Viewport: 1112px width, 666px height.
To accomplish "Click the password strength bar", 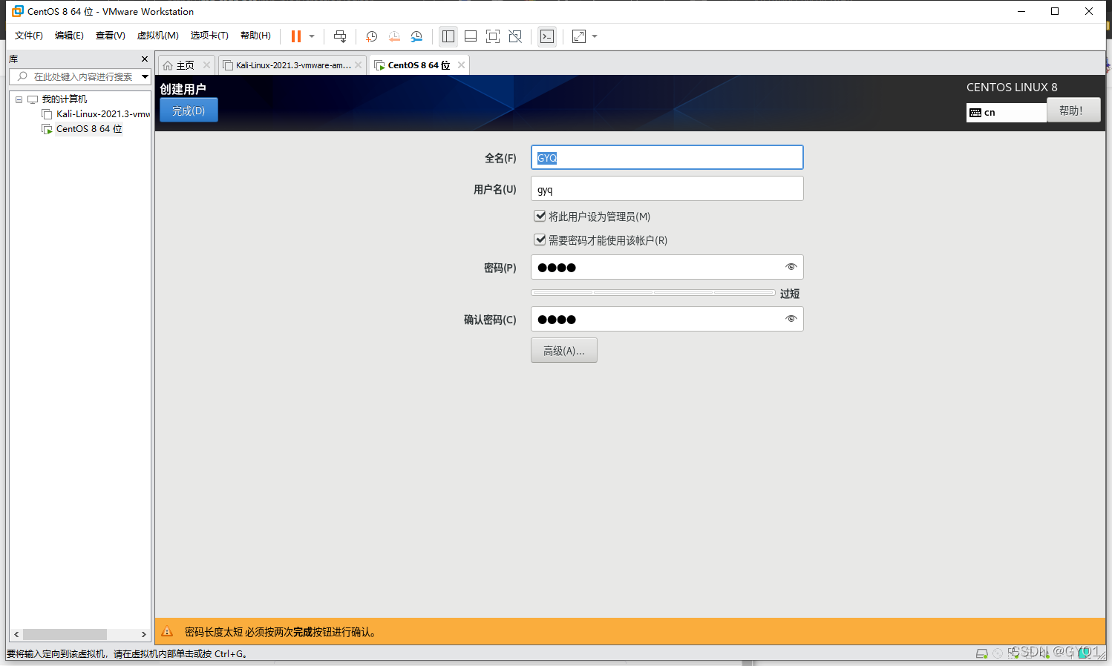I will [653, 293].
